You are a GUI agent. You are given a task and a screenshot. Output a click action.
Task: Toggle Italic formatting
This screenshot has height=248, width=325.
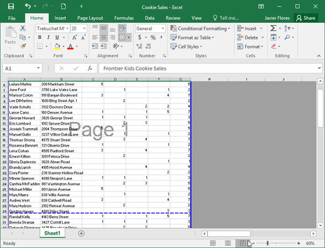[x=48, y=37]
